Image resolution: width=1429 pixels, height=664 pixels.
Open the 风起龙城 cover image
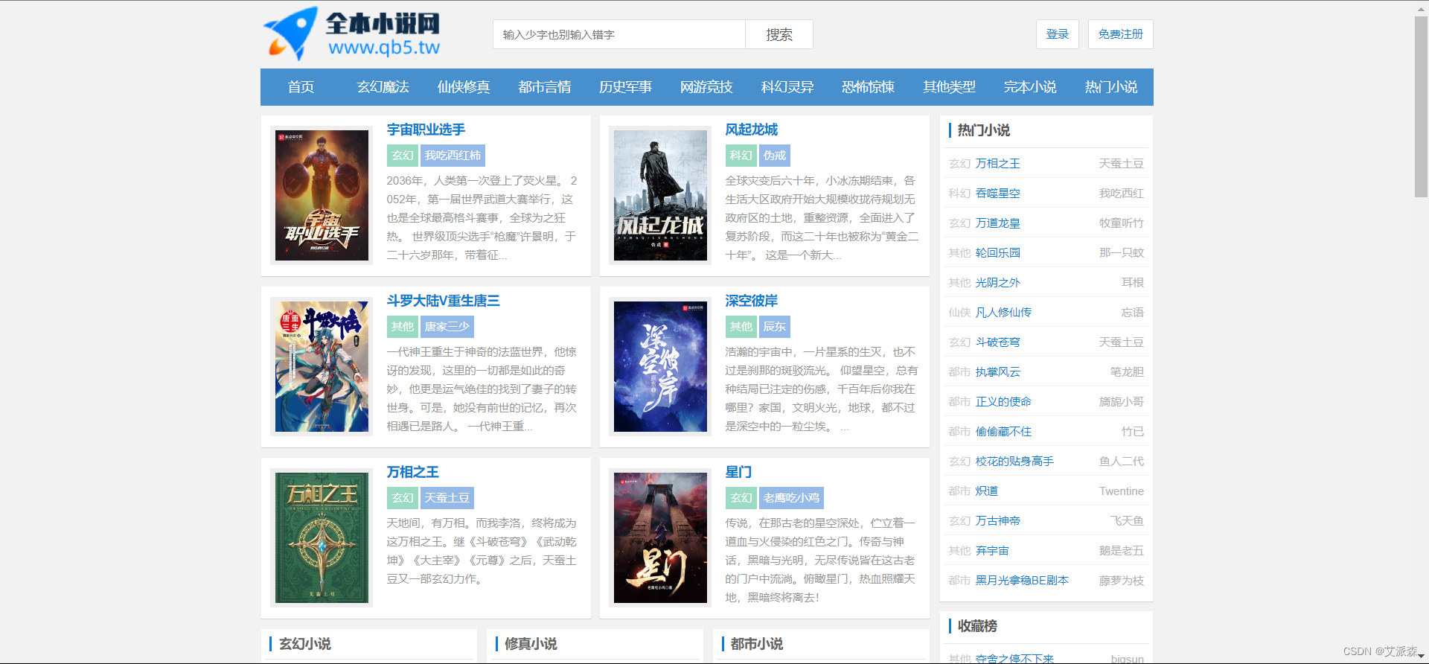click(660, 195)
